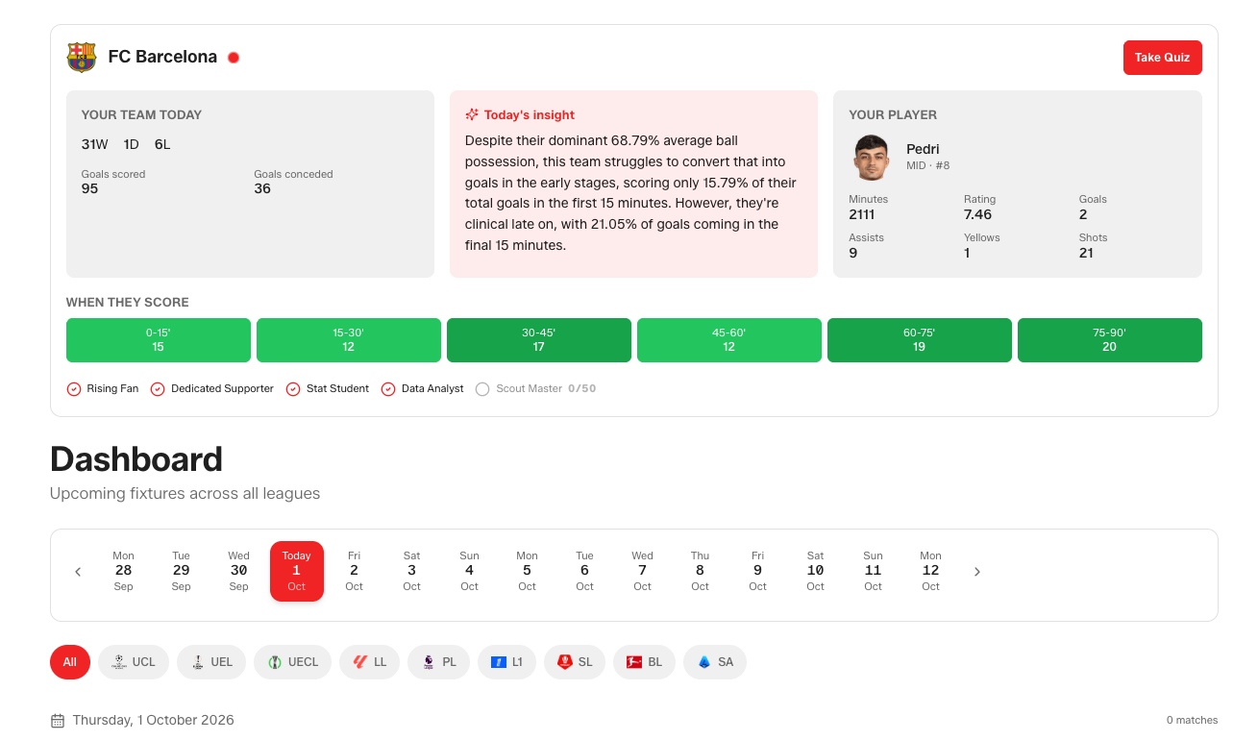The width and height of the screenshot is (1258, 740).
Task: Select Mon 28 Sep in date strip
Action: coord(124,571)
